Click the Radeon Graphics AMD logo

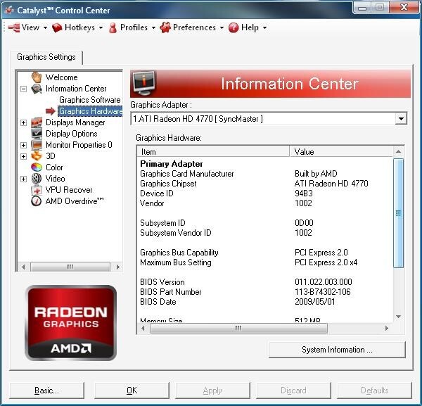pos(71,323)
